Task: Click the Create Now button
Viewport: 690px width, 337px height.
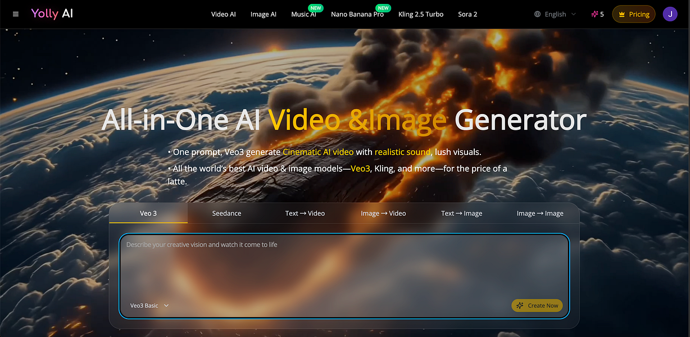Action: pyautogui.click(x=537, y=306)
